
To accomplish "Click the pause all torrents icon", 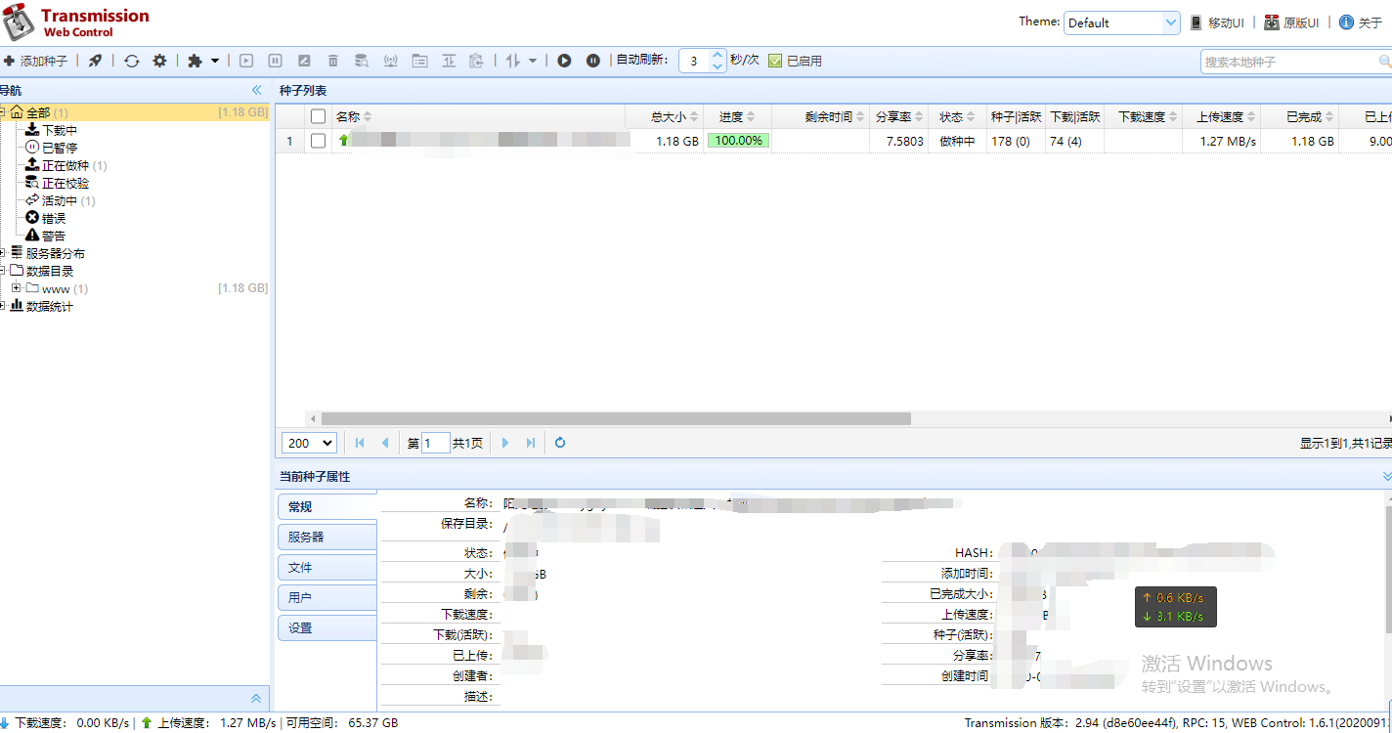I will coord(592,61).
